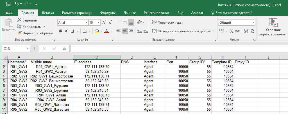Screen dimensions: 288x114
Task: Increase decimal places
Action: tap(246, 31)
